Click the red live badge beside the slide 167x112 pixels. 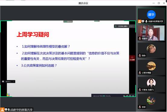(132, 58)
